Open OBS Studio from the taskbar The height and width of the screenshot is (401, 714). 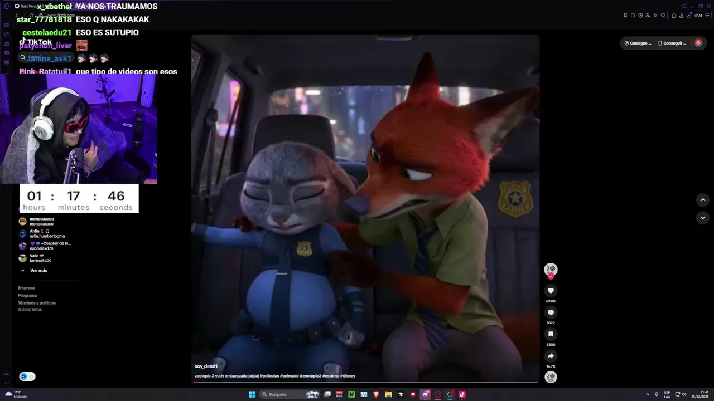[450, 394]
